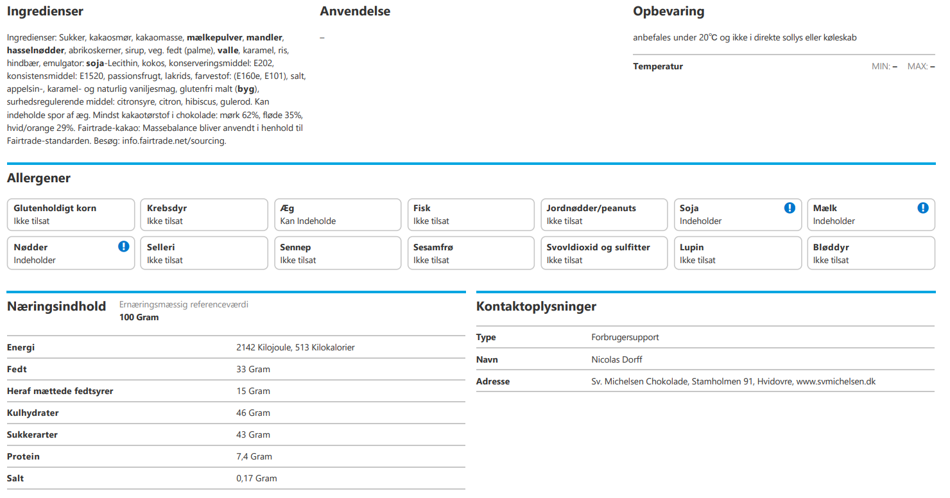The height and width of the screenshot is (498, 950).
Task: Click the Næringsindhold section heading
Action: pyautogui.click(x=56, y=307)
